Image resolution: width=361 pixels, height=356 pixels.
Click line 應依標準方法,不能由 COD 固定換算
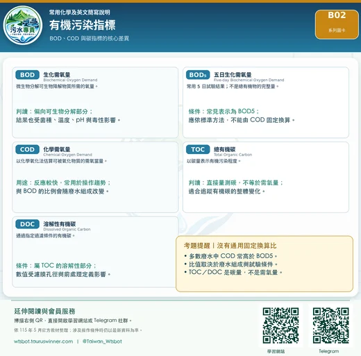[x=242, y=120]
